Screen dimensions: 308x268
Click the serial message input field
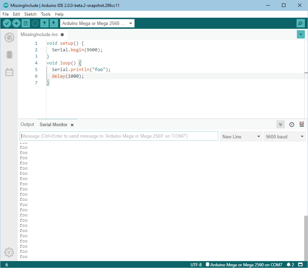point(119,136)
